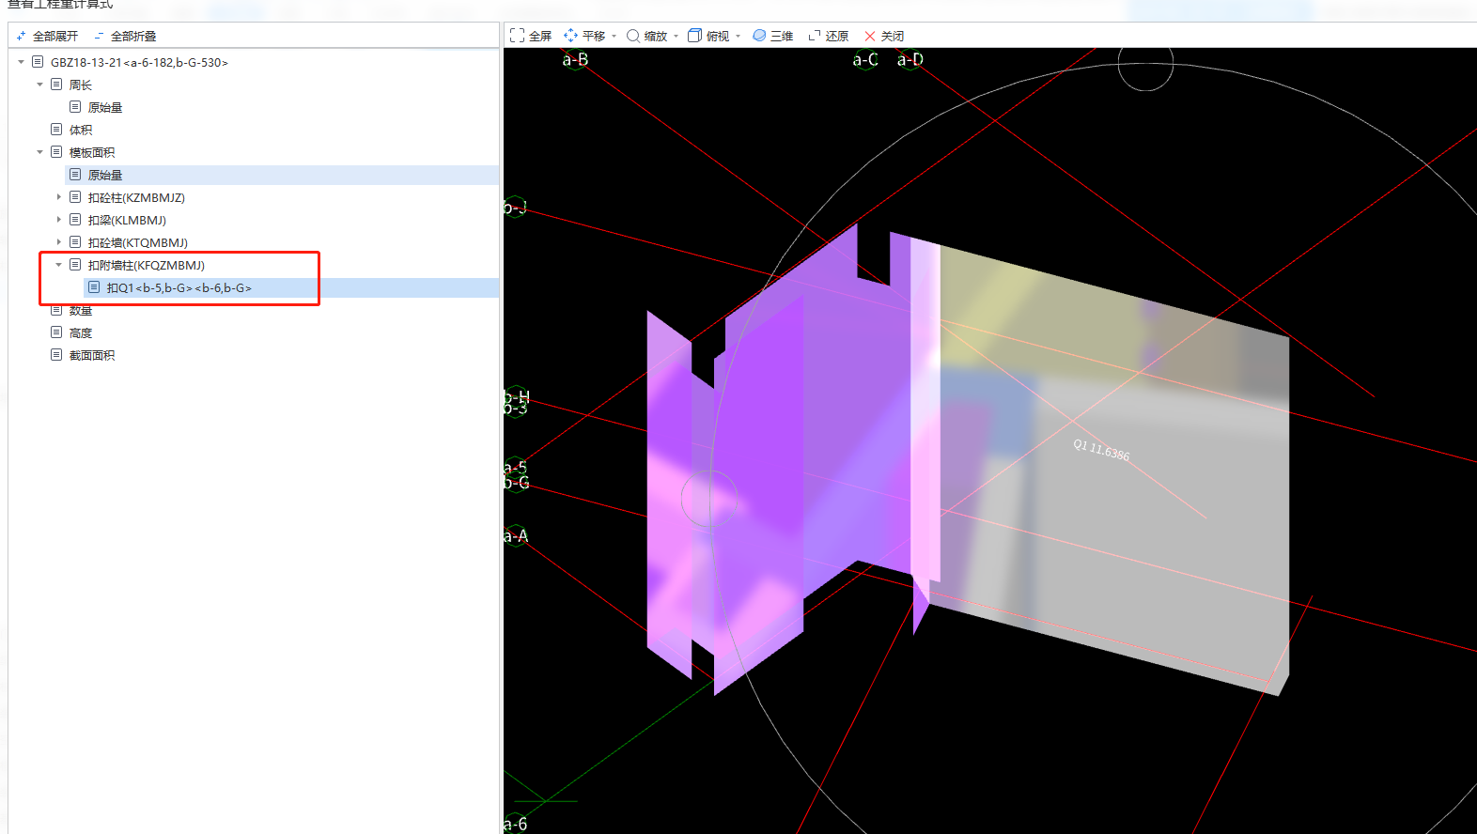
Task: Collapse the 扣附墙柱(KFQZMBMJ) node
Action: [58, 265]
